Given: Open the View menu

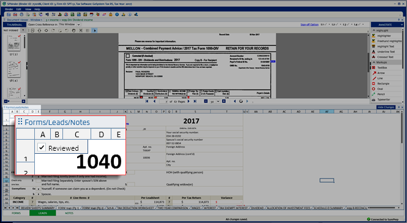Looking at the screenshot, I should (28, 9).
